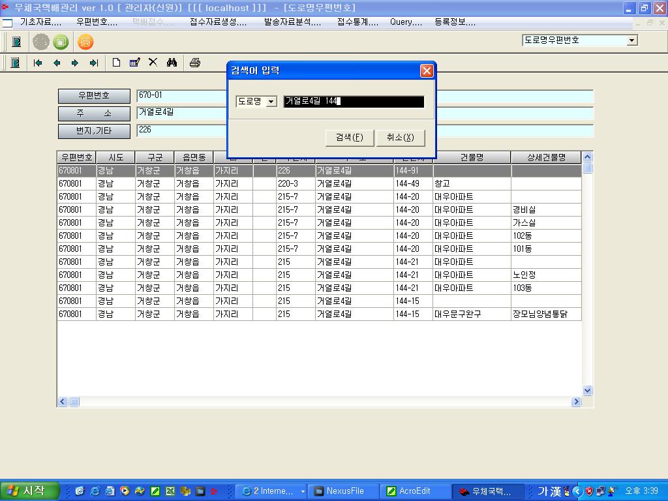Click the Windows 시작 start button
Viewport: 668px width, 501px height.
(29, 491)
